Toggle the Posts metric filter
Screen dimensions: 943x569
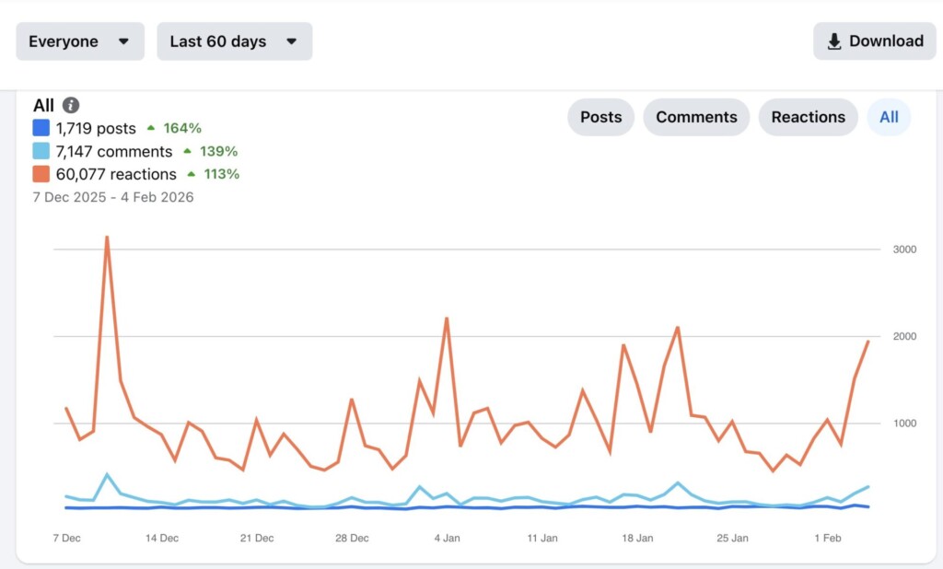(600, 117)
